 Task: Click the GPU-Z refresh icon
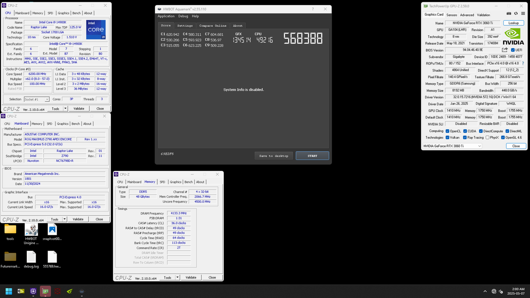pos(516,14)
